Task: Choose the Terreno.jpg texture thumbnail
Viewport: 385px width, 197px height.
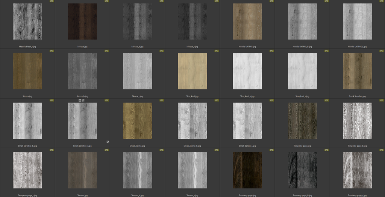Action: [82, 170]
